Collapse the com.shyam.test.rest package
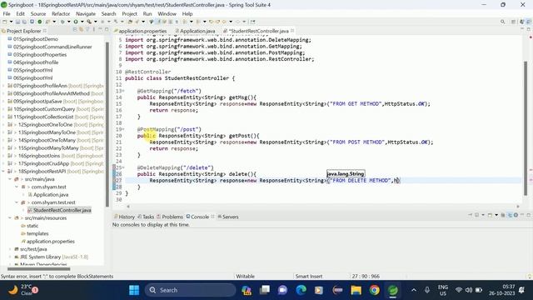Image resolution: width=533 pixels, height=300 pixels. pos(17,202)
